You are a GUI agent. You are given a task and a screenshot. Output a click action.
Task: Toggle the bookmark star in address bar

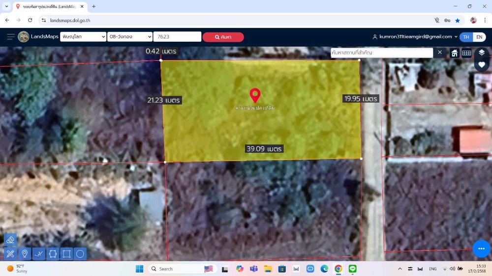coord(458,20)
